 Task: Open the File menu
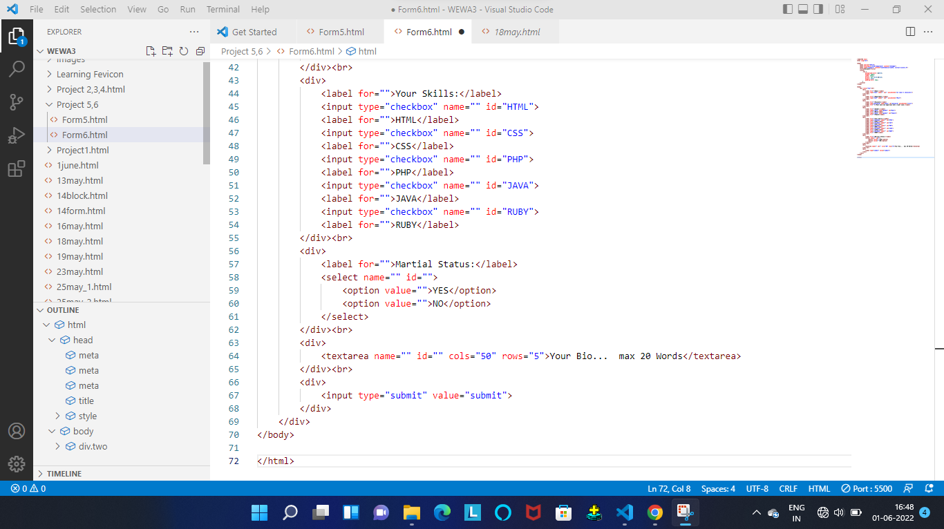(37, 10)
